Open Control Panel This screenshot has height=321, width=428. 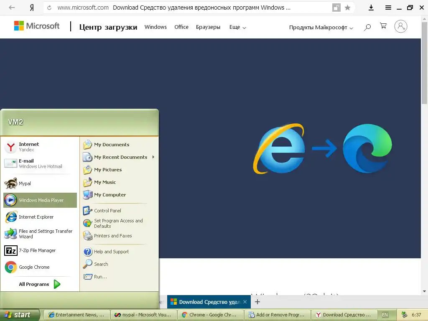[x=119, y=211]
